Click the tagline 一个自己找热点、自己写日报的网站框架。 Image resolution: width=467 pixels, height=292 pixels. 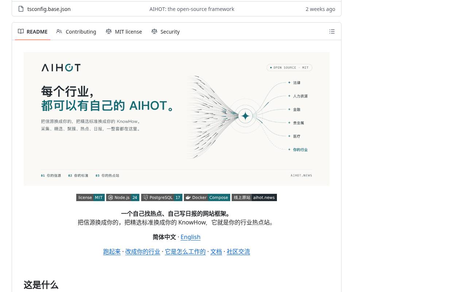pos(177,214)
